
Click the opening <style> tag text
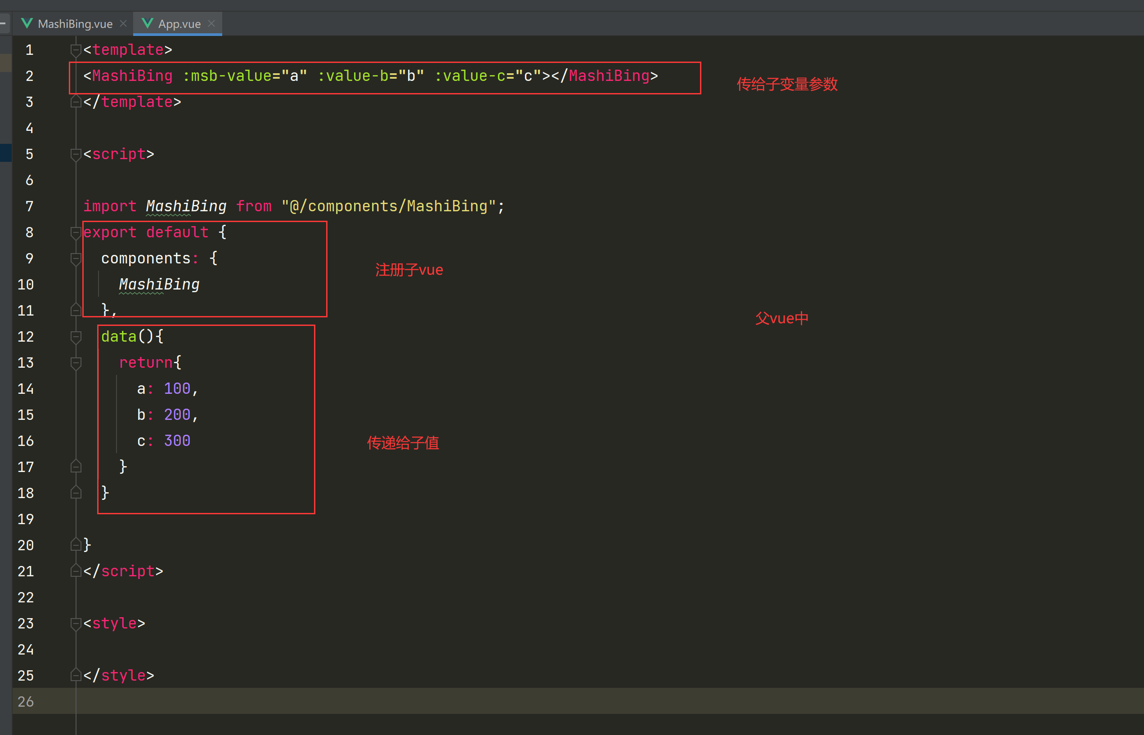click(x=114, y=624)
